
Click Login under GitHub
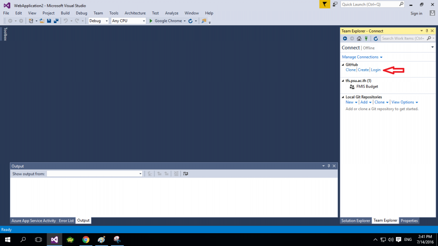376,70
